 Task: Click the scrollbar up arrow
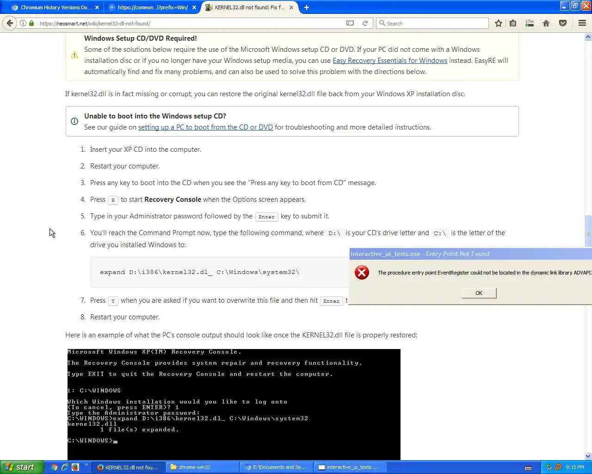click(x=588, y=37)
